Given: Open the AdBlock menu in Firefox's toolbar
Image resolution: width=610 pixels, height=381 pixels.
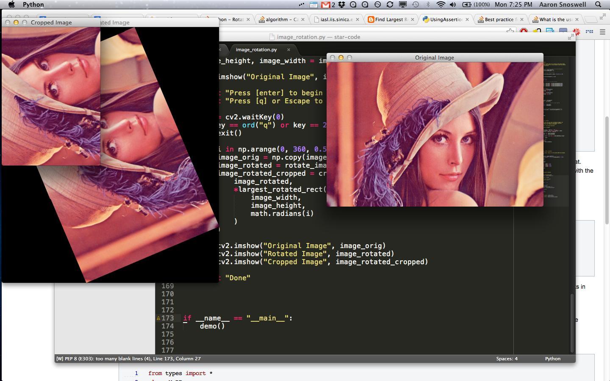Looking at the screenshot, I should pos(524,31).
